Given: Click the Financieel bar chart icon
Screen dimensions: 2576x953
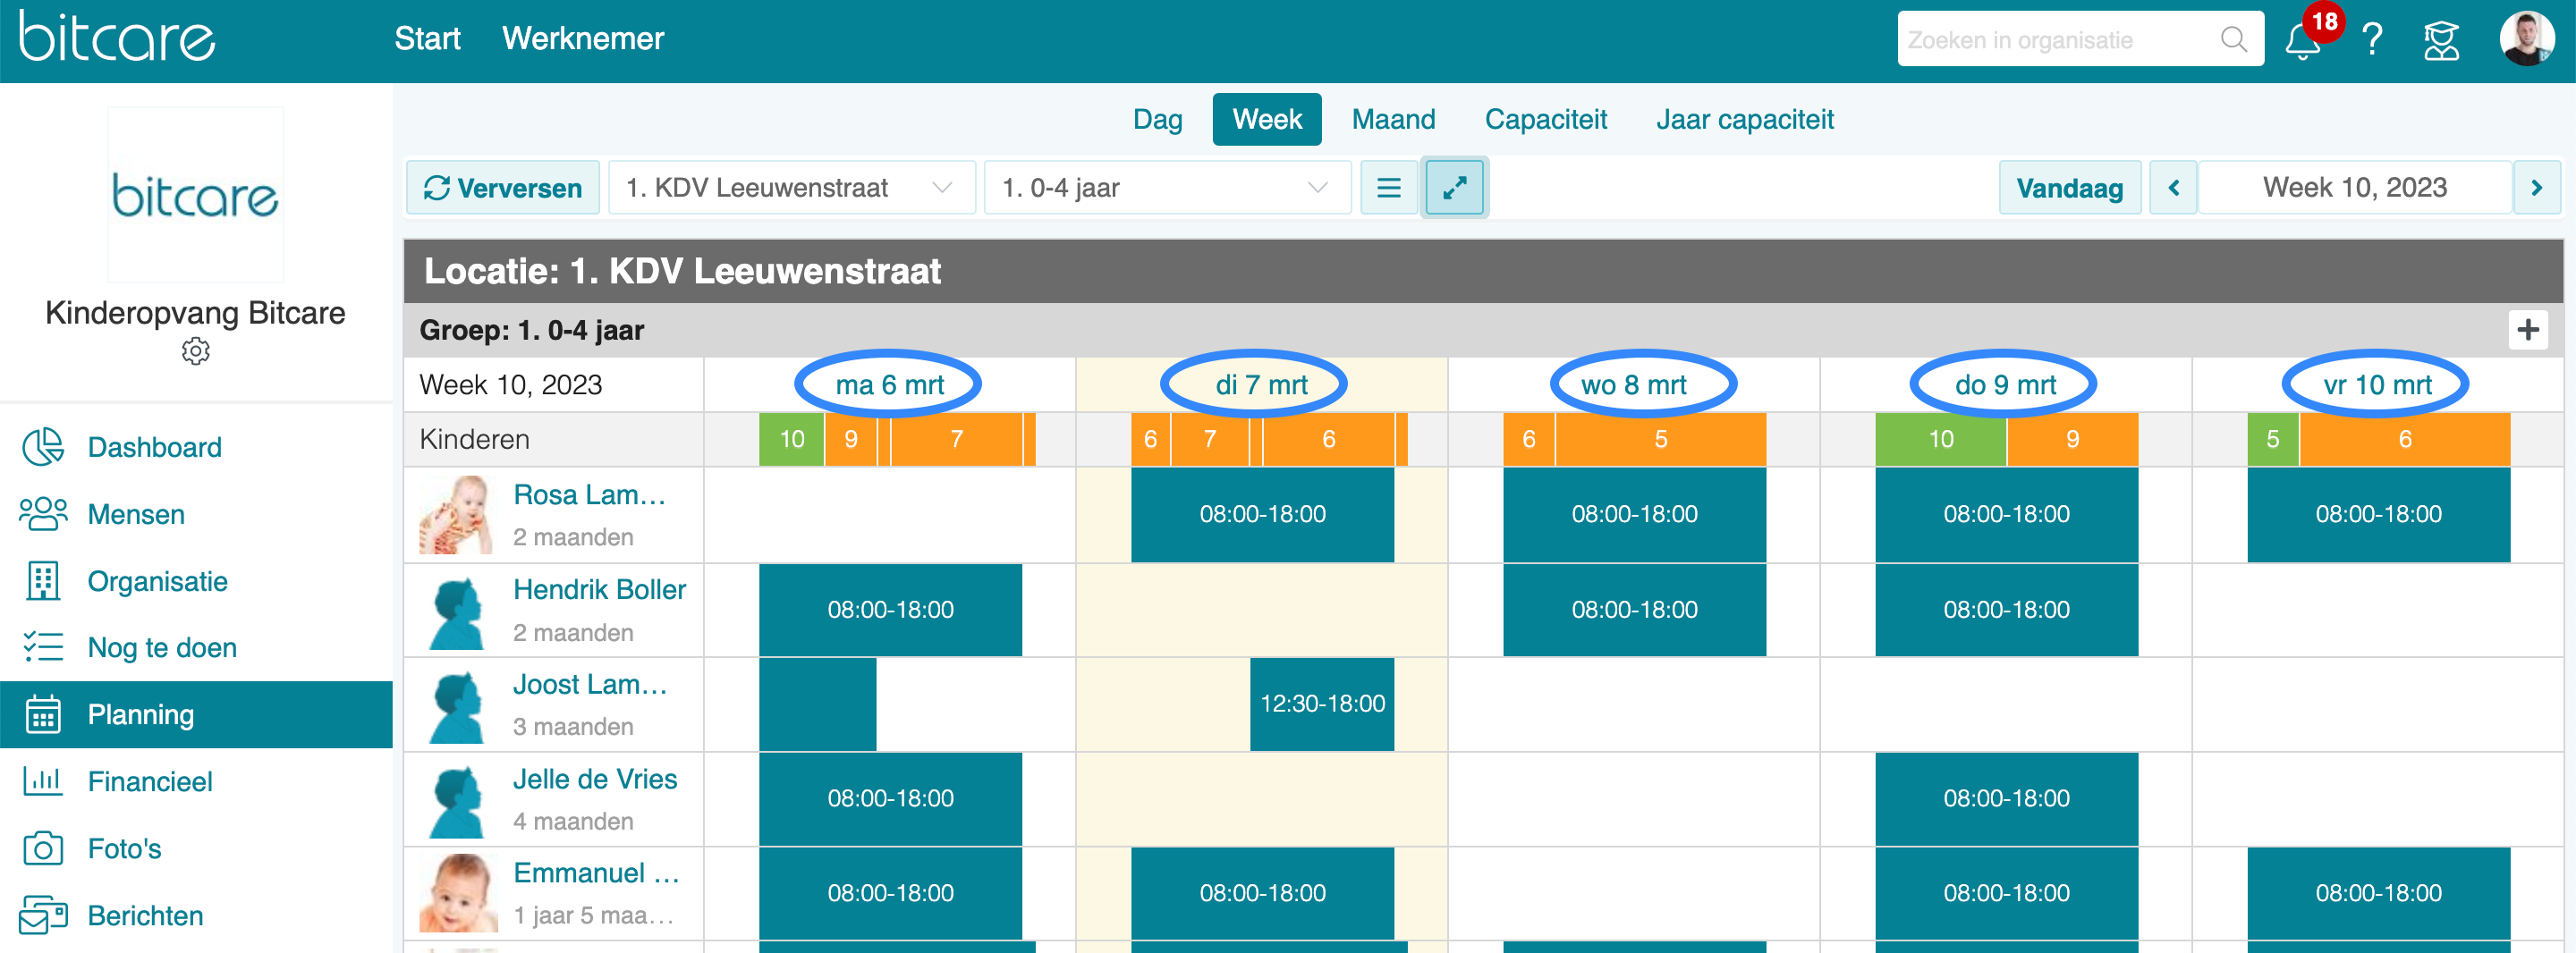Looking at the screenshot, I should 43,781.
